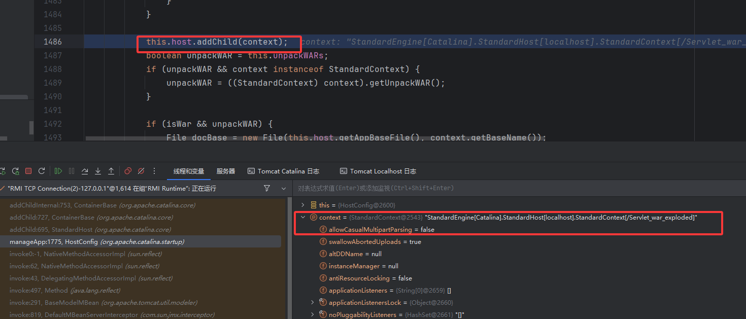Click the evaluate expression input field
This screenshot has height=319, width=746.
pyautogui.click(x=507, y=188)
